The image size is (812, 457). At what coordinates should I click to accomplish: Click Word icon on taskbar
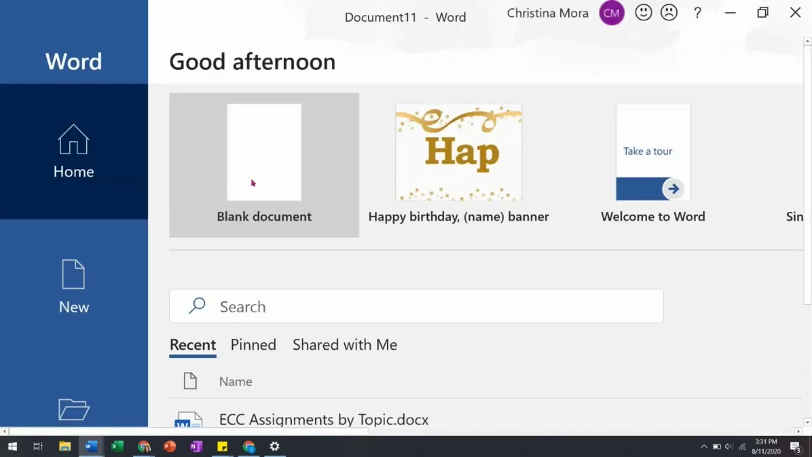coord(91,446)
